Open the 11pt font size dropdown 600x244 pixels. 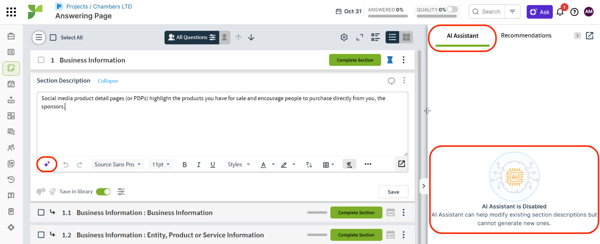(161, 165)
